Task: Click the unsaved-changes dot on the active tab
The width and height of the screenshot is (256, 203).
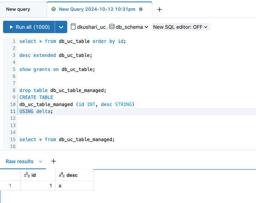Action: pyautogui.click(x=141, y=10)
